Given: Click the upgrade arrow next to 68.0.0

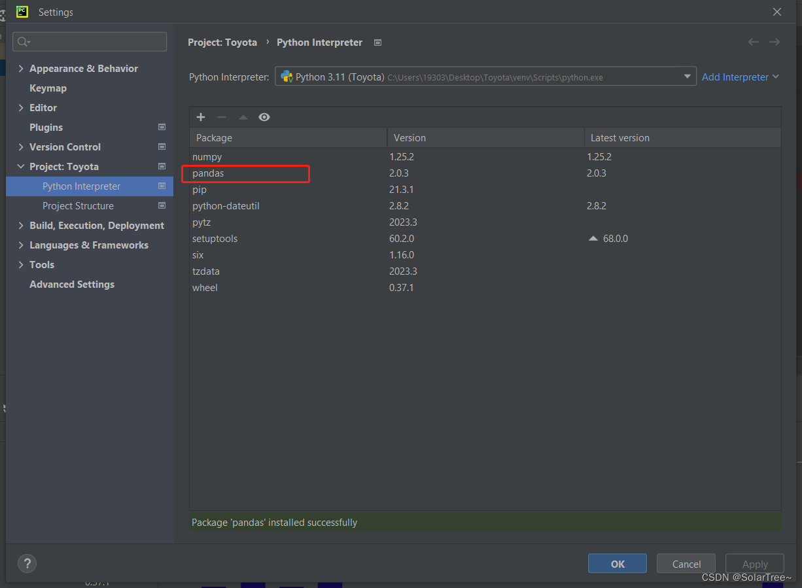Looking at the screenshot, I should click(593, 239).
